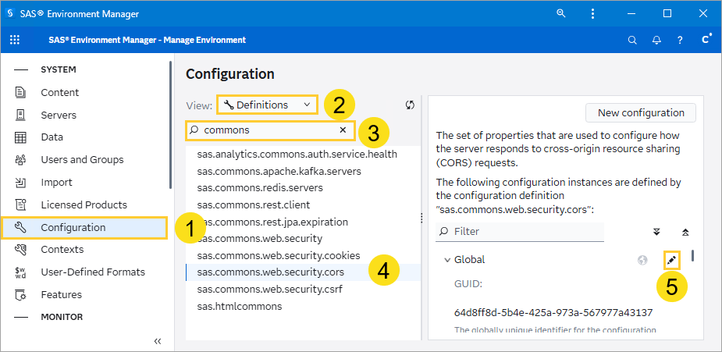
Task: Select sas.commons.web.security.cookies definition
Action: 279,255
